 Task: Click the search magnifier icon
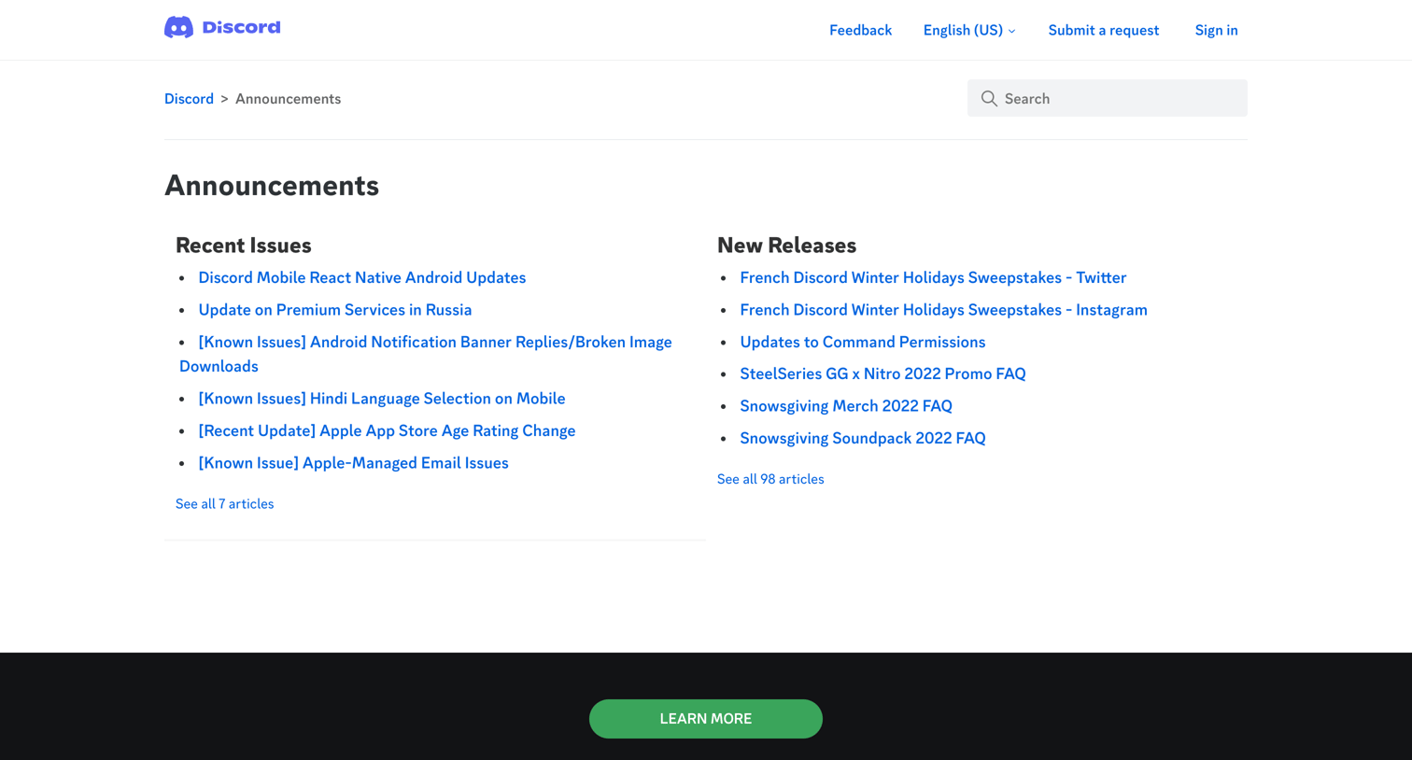pos(989,98)
